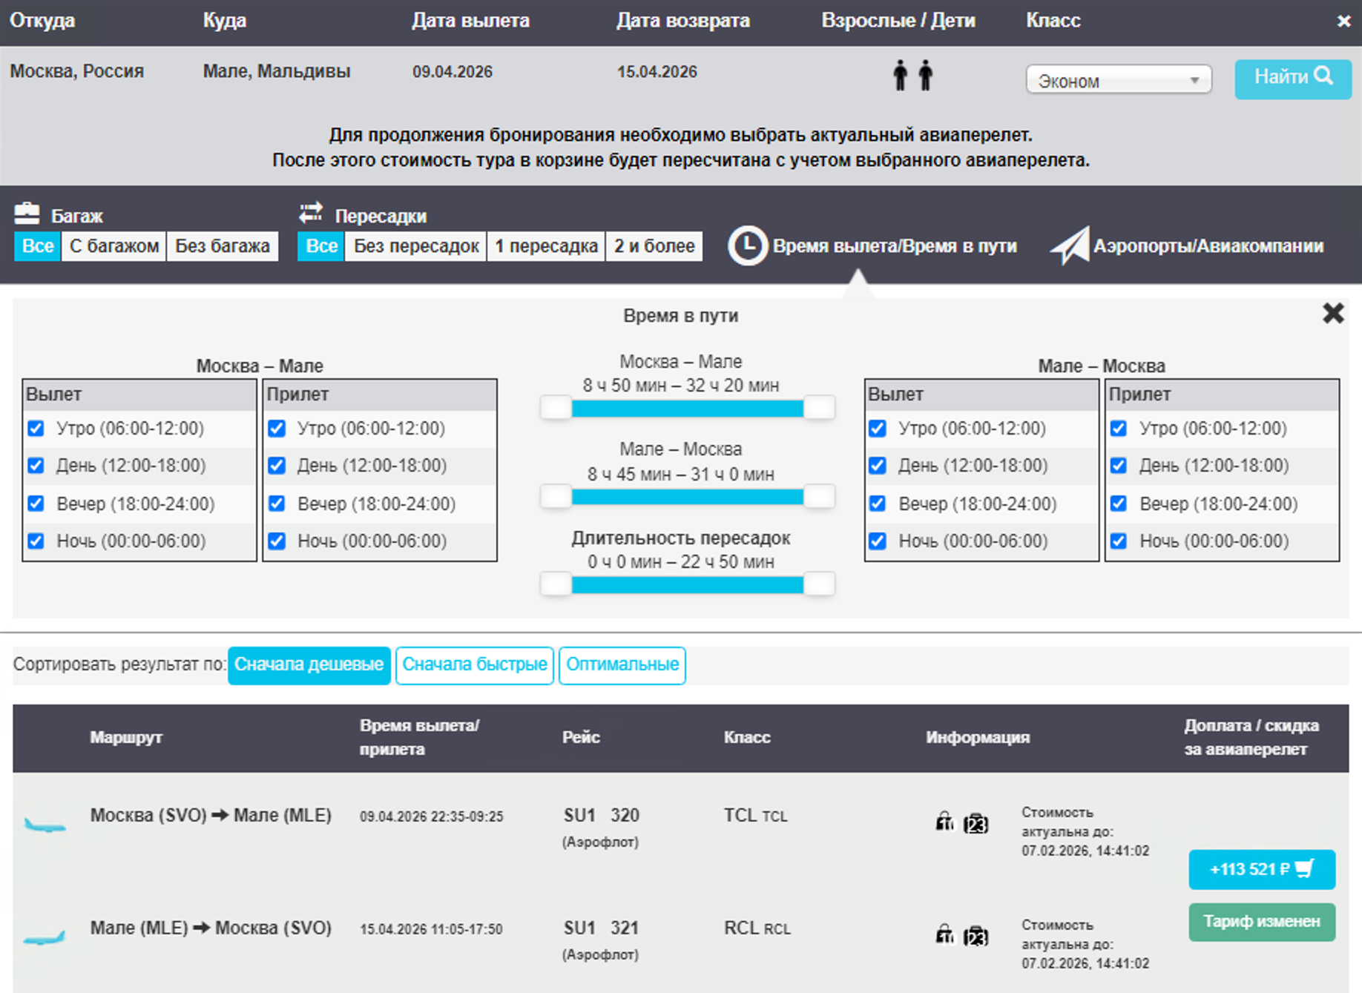Click the transfer arrows icon beside Пересадки
The width and height of the screenshot is (1362, 993).
[x=311, y=214]
